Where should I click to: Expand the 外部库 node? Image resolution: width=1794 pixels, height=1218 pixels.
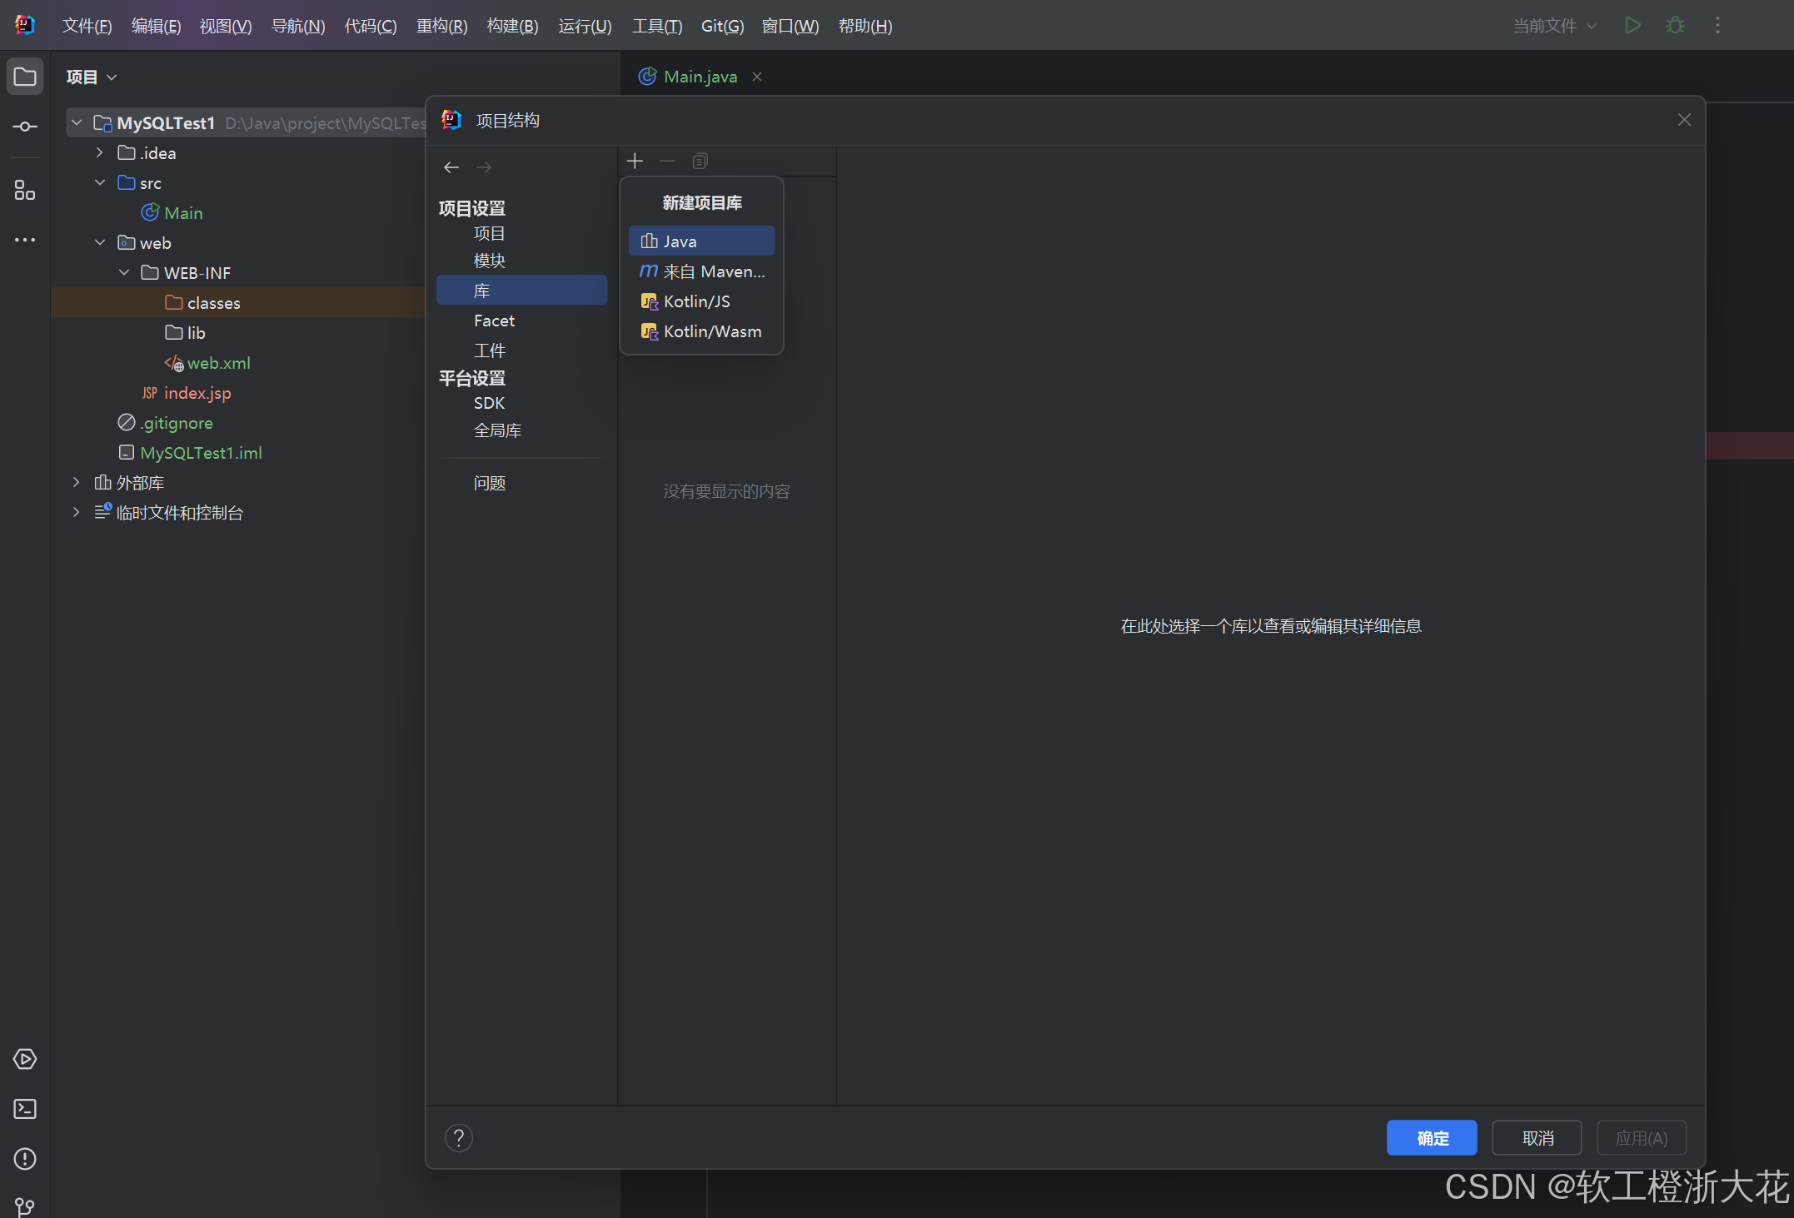(x=77, y=483)
